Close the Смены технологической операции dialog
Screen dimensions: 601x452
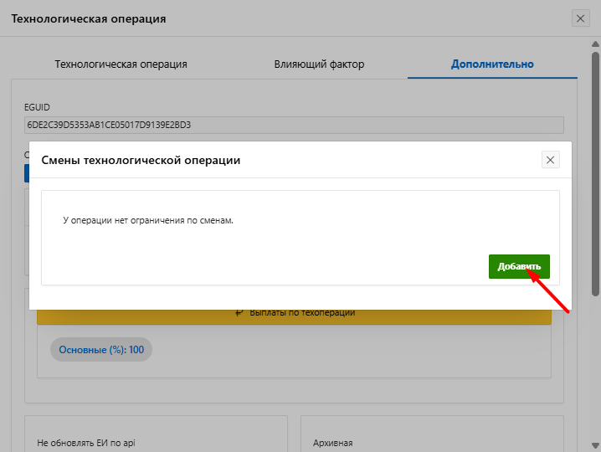point(550,160)
